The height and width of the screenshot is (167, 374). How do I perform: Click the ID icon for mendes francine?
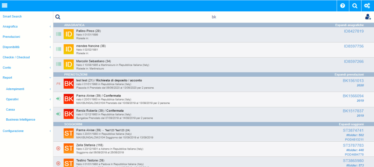pyautogui.click(x=69, y=49)
